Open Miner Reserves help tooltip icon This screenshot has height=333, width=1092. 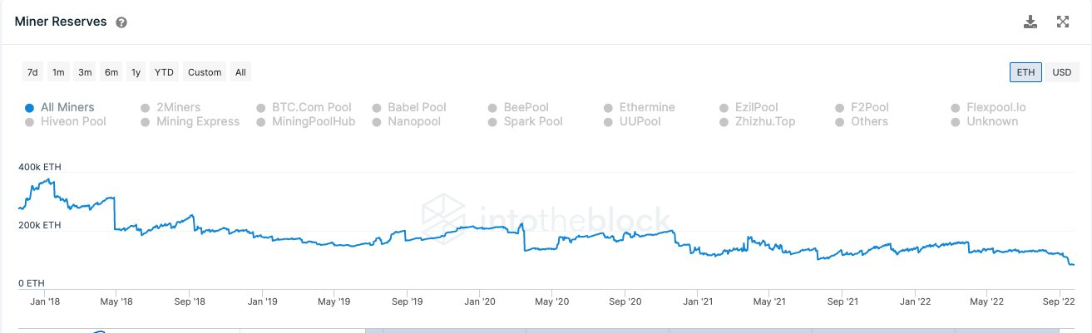pyautogui.click(x=121, y=22)
